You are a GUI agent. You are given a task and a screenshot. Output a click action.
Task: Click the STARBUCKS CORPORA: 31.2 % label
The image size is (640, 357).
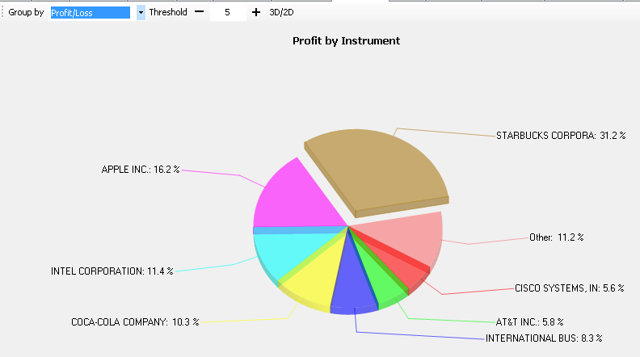pyautogui.click(x=562, y=136)
